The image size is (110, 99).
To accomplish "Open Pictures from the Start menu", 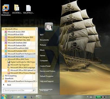I will [x=43, y=45].
